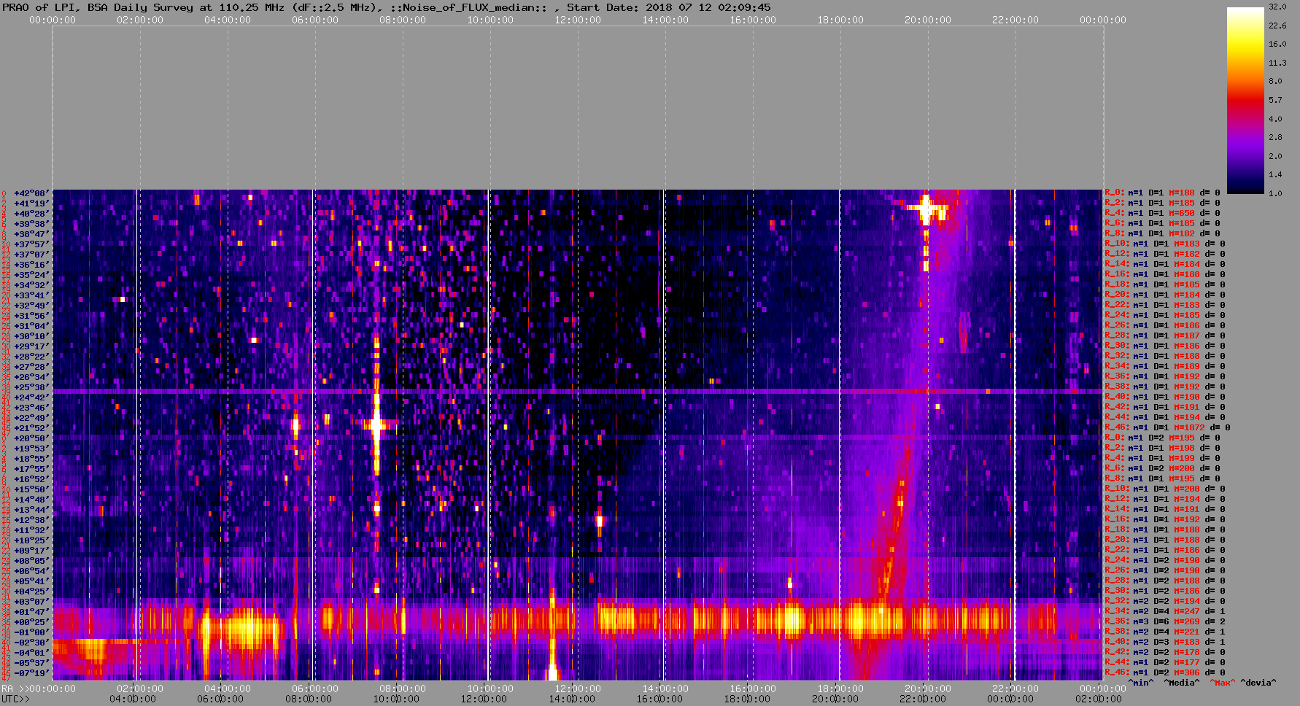Click the 18:00:00 tick on top axis
Viewport: 1300px width, 706px height.
(840, 20)
